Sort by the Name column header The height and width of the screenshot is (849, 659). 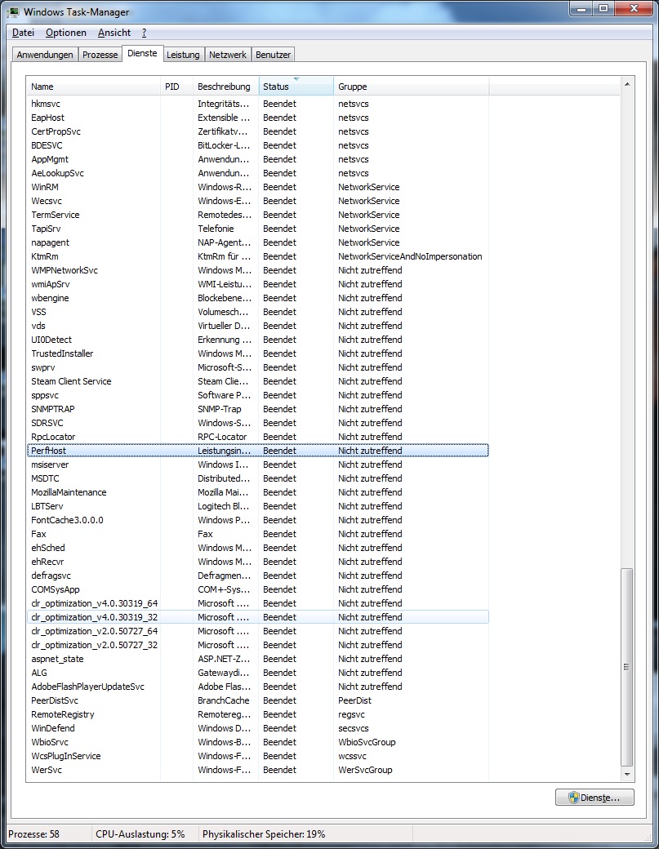click(93, 87)
